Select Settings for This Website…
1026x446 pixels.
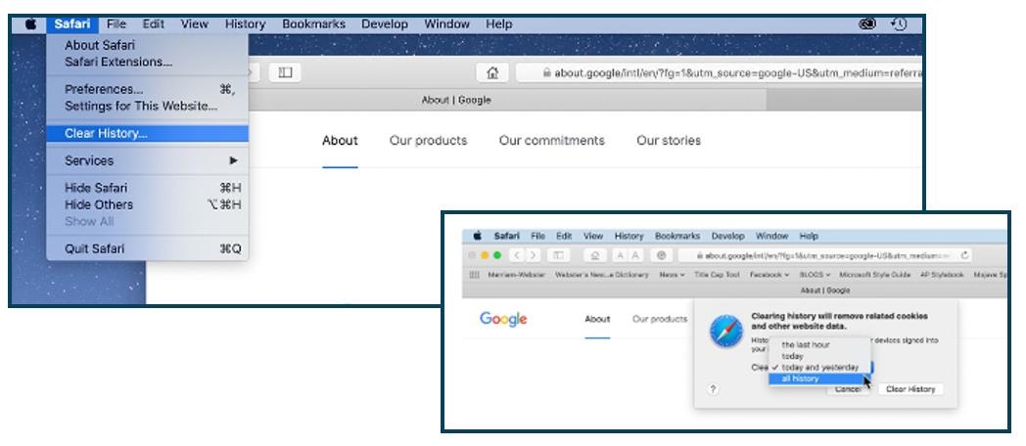pos(147,106)
